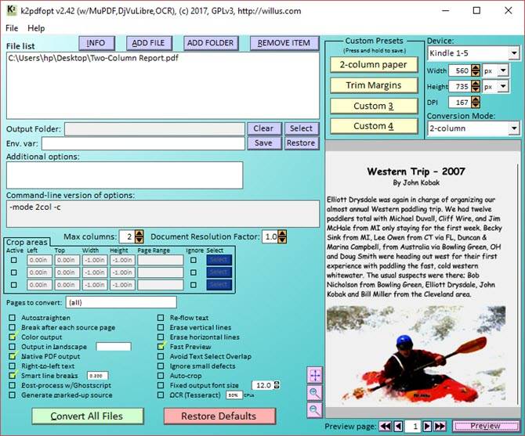Open the Device dropdown showing Kindle 1-5
This screenshot has height=436, width=525.
click(513, 52)
